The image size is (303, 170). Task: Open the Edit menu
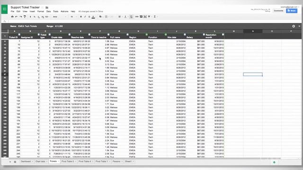click(18, 11)
